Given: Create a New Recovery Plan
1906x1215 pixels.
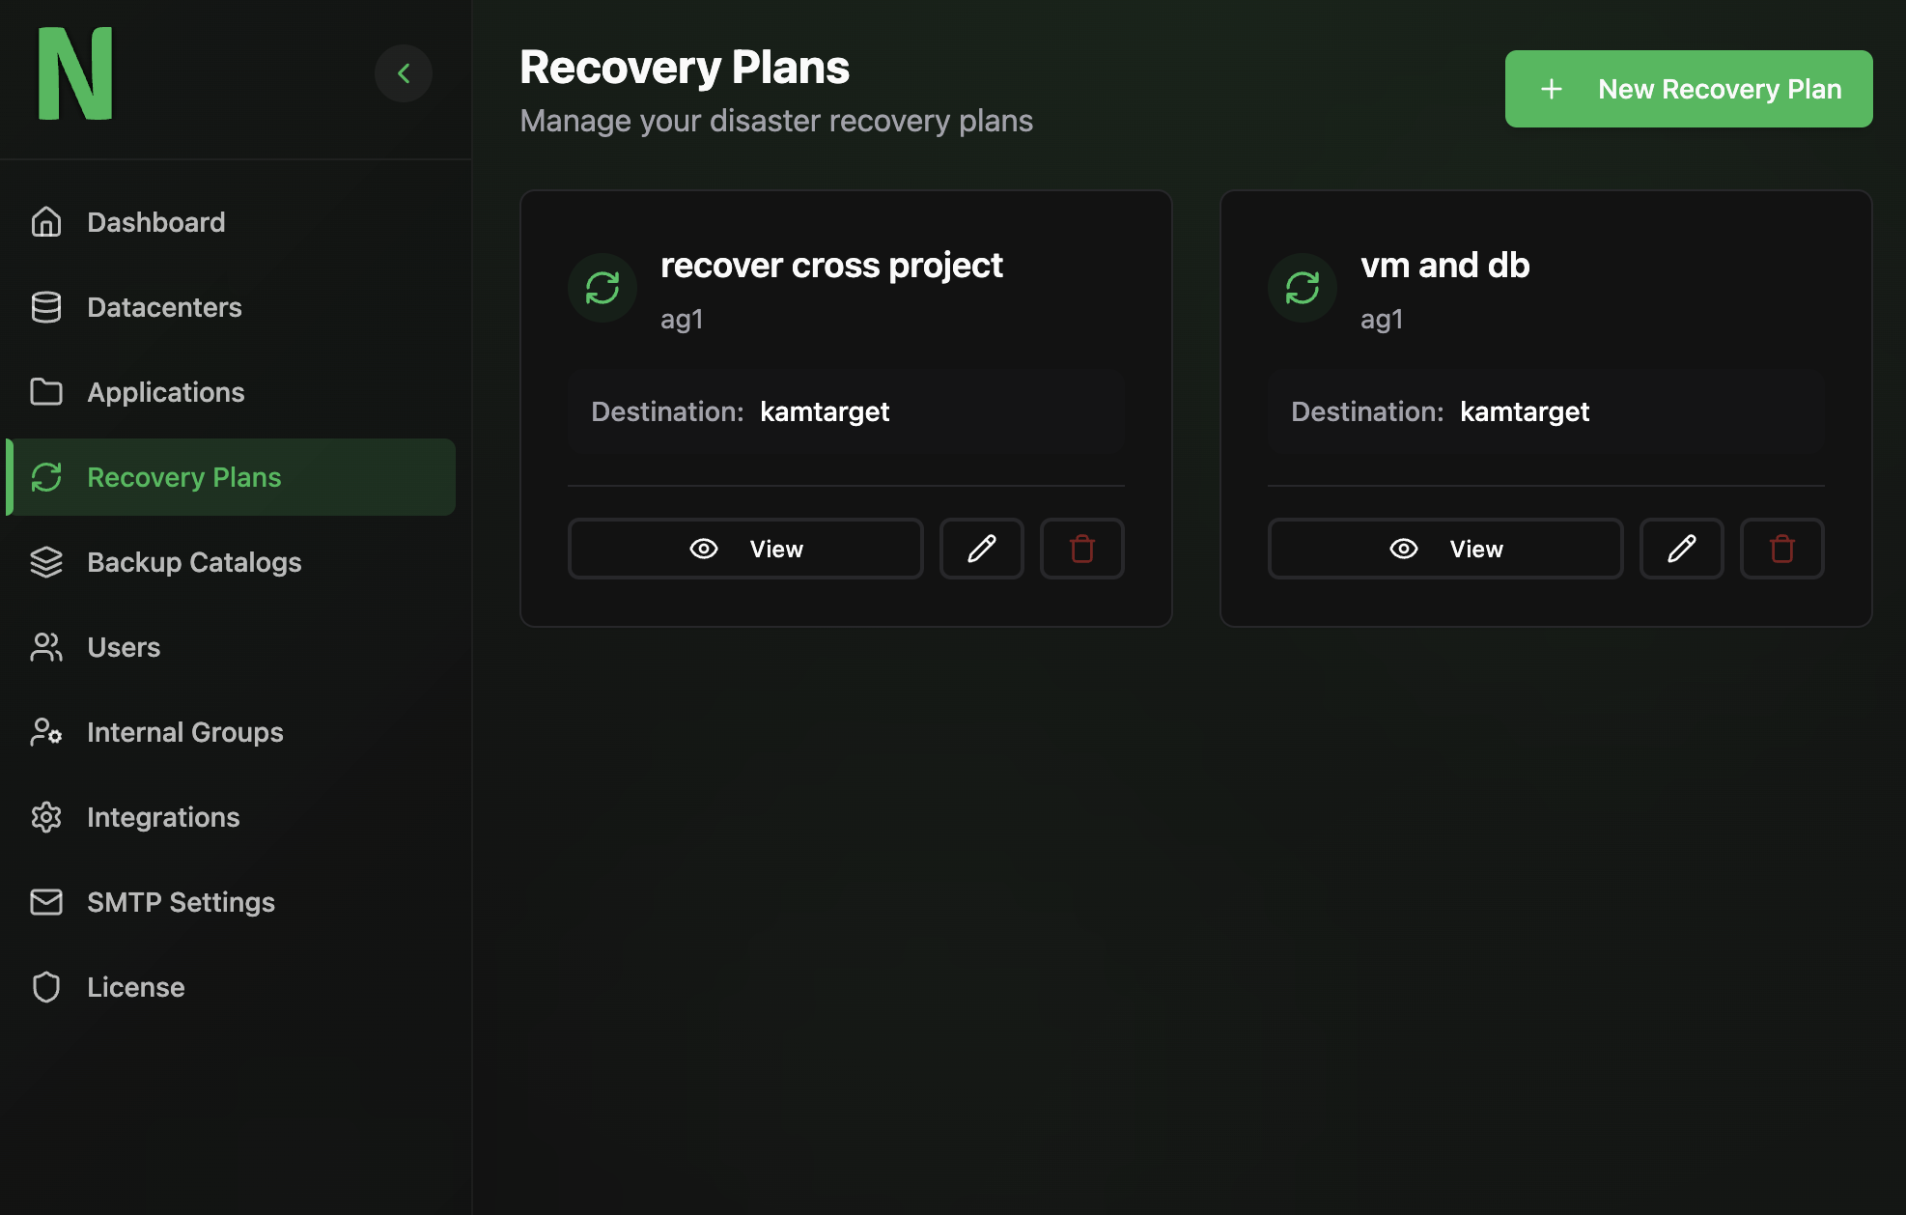Looking at the screenshot, I should pyautogui.click(x=1688, y=89).
